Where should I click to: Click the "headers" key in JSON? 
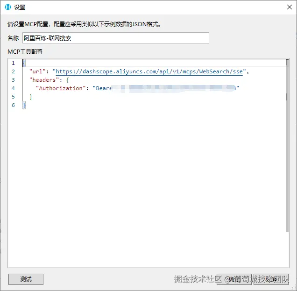[44, 80]
